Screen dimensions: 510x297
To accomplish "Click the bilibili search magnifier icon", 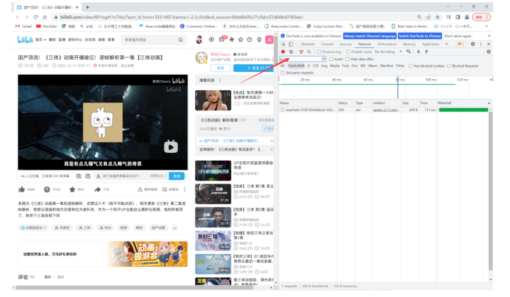I will click(x=181, y=40).
